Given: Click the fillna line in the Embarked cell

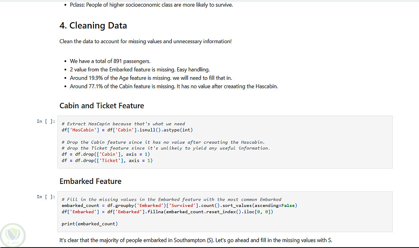Looking at the screenshot, I should (x=167, y=212).
